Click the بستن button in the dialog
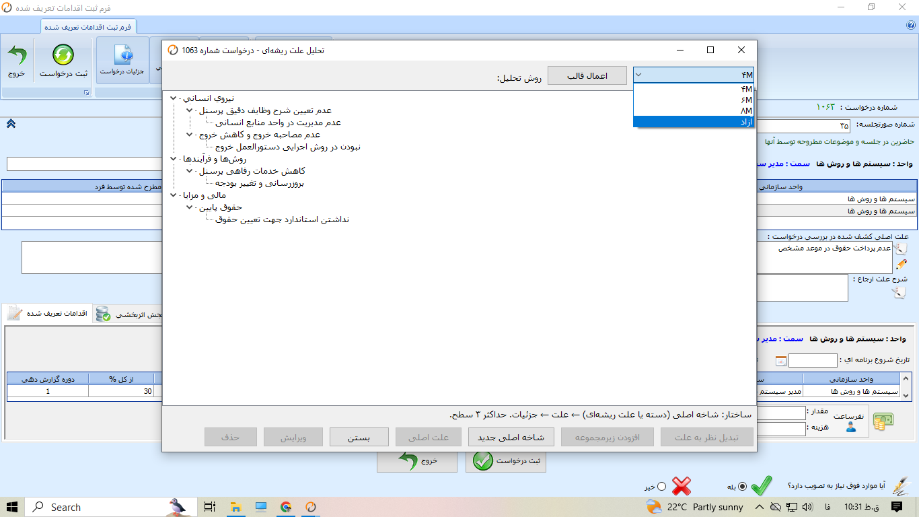 [359, 437]
